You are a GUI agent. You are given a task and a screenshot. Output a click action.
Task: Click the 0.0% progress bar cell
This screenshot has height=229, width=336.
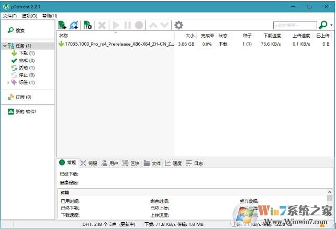coord(207,44)
